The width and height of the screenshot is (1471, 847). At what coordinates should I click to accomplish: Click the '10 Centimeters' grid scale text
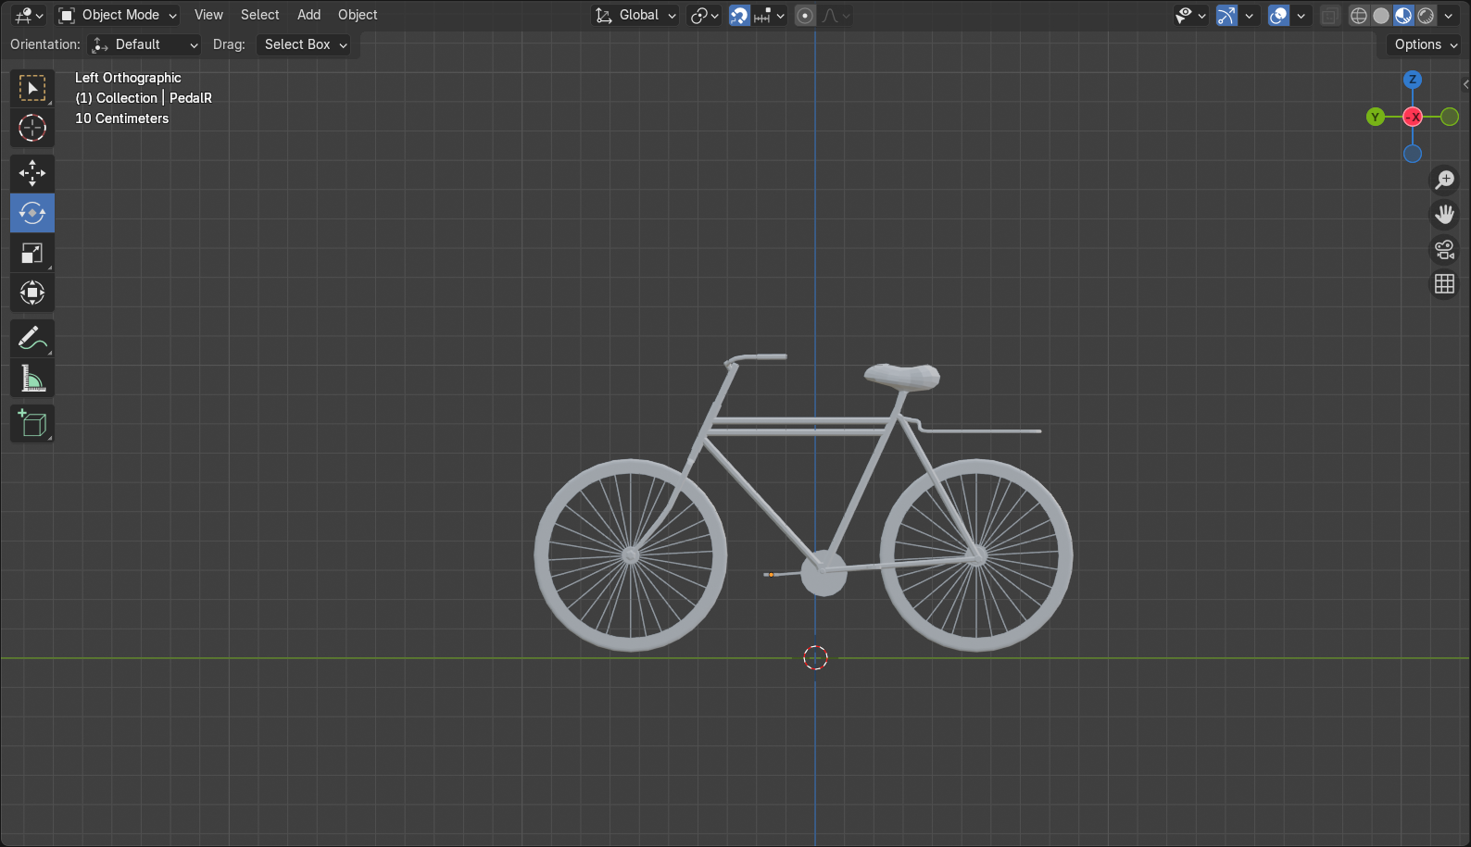(x=122, y=118)
